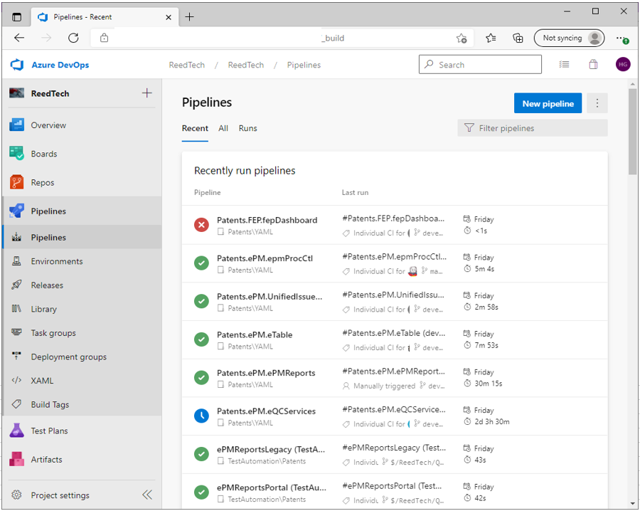The width and height of the screenshot is (640, 511).
Task: Open the work items list icon in header
Action: 564,65
